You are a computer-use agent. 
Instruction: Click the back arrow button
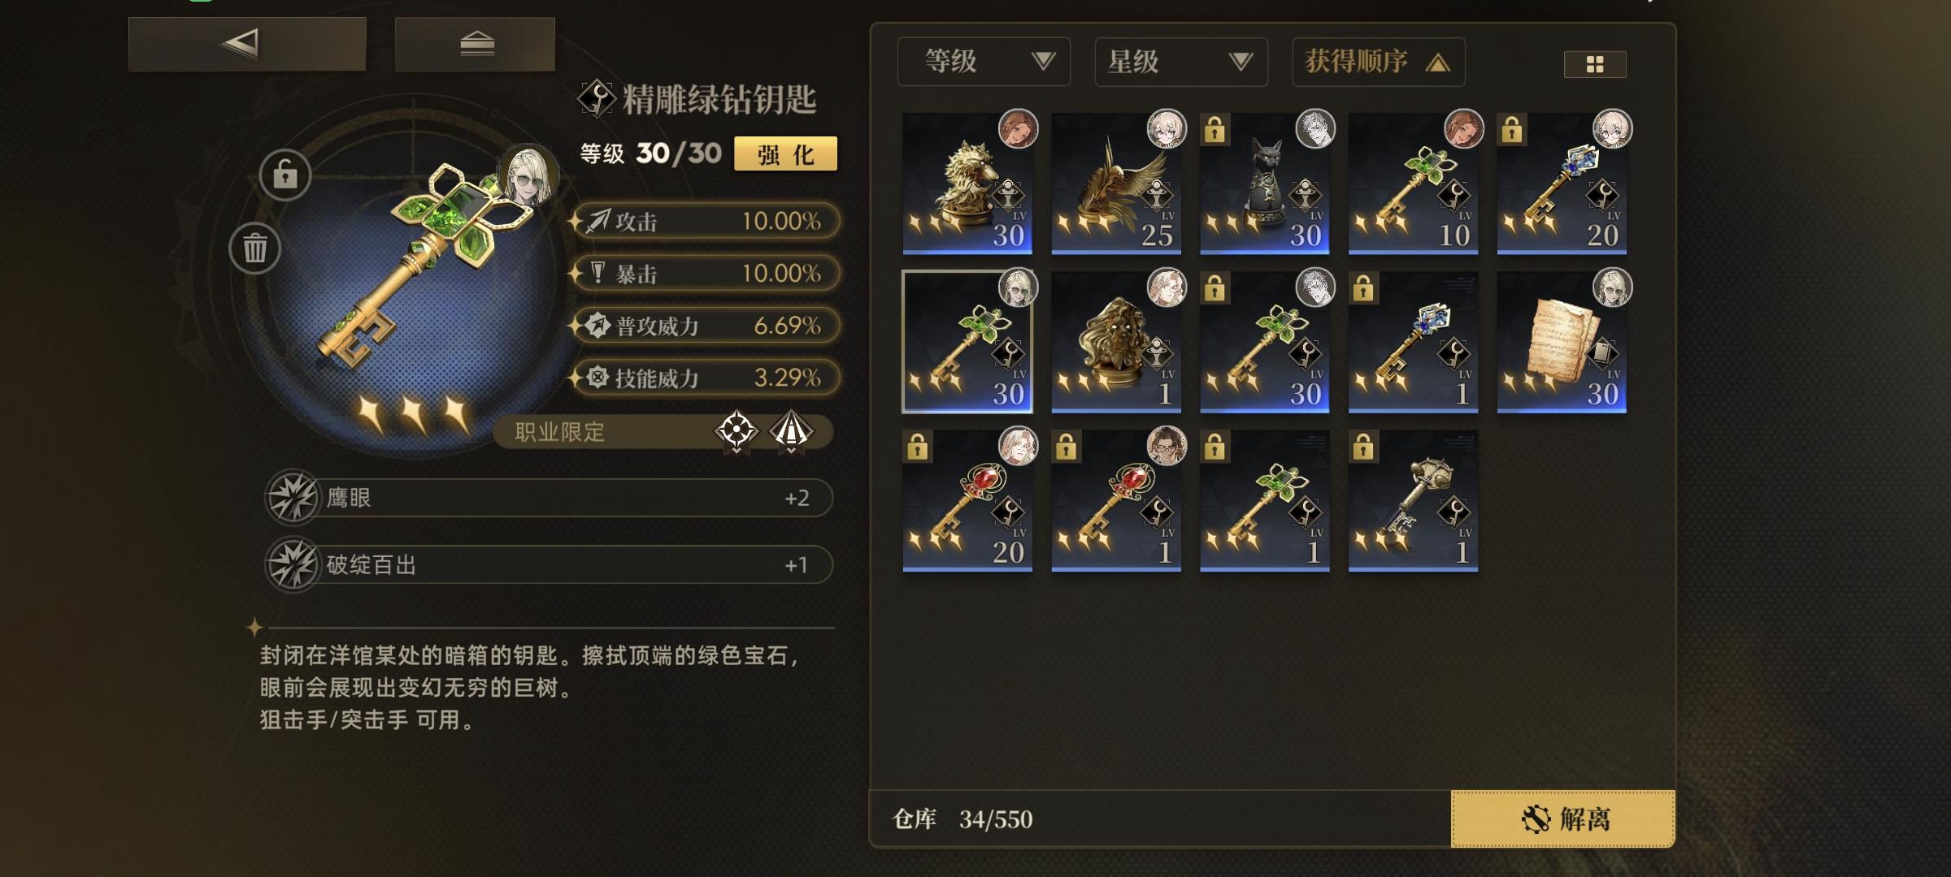[x=247, y=44]
